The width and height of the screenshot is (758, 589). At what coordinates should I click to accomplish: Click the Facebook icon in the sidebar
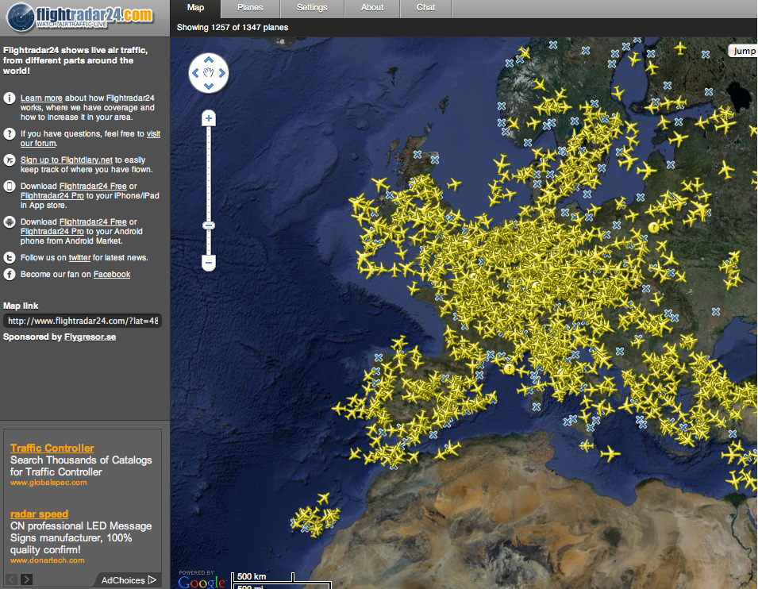pyautogui.click(x=10, y=275)
